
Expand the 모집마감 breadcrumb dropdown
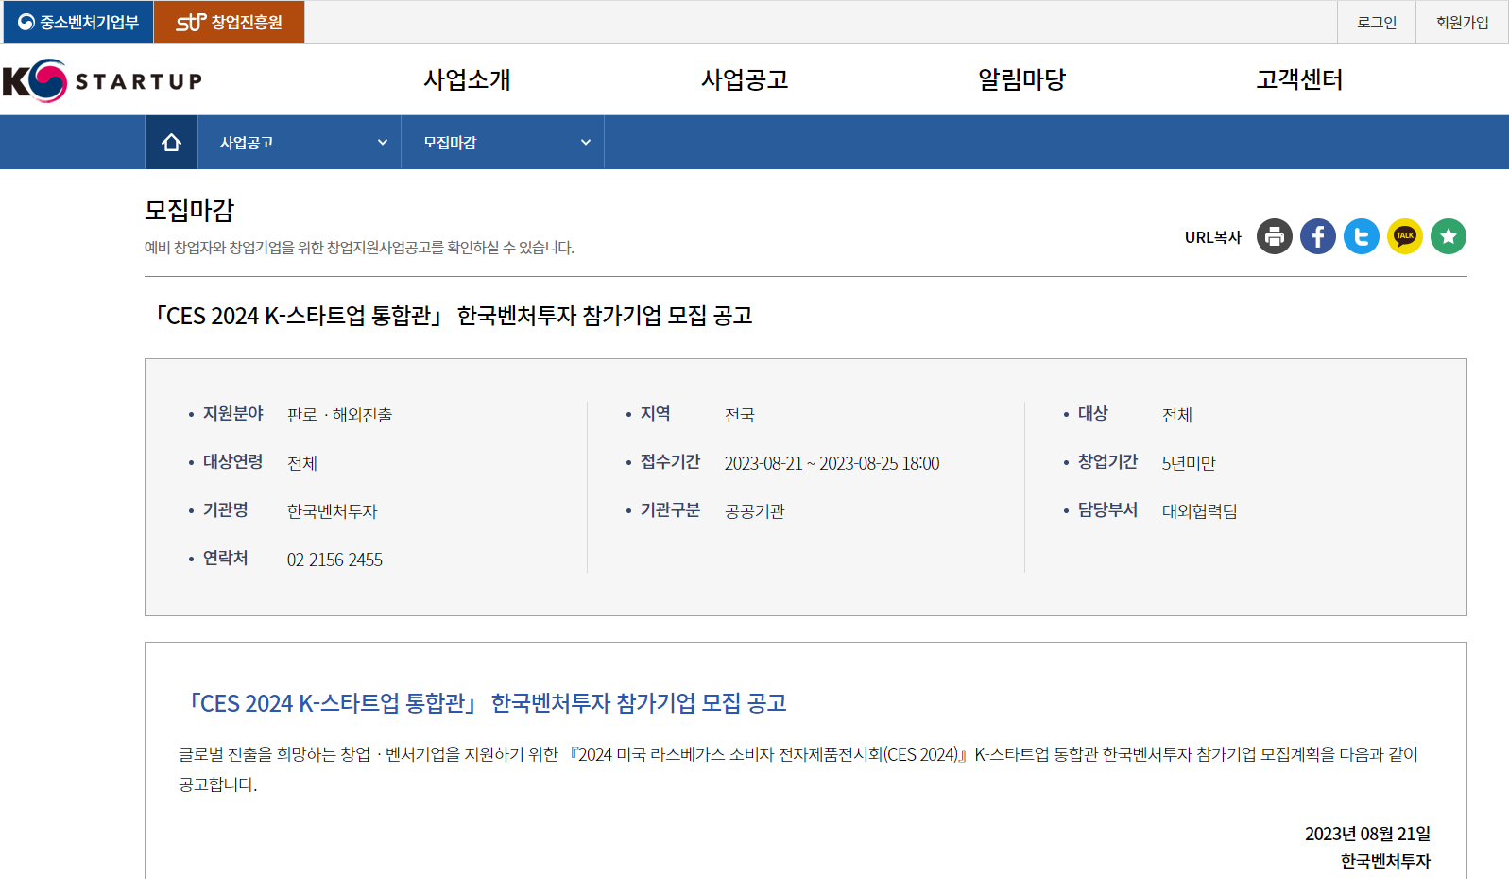click(503, 143)
